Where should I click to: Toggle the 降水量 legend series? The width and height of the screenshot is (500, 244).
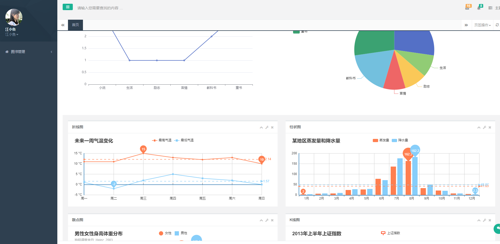coord(400,140)
